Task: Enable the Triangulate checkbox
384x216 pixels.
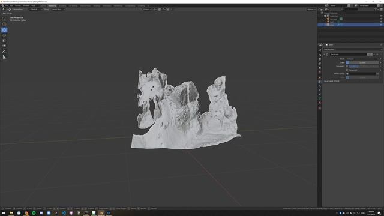Action: point(347,70)
